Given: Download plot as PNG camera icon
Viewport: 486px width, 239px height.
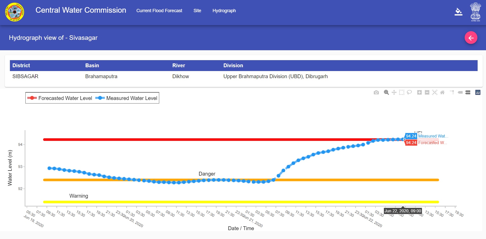Looking at the screenshot, I should click(376, 93).
